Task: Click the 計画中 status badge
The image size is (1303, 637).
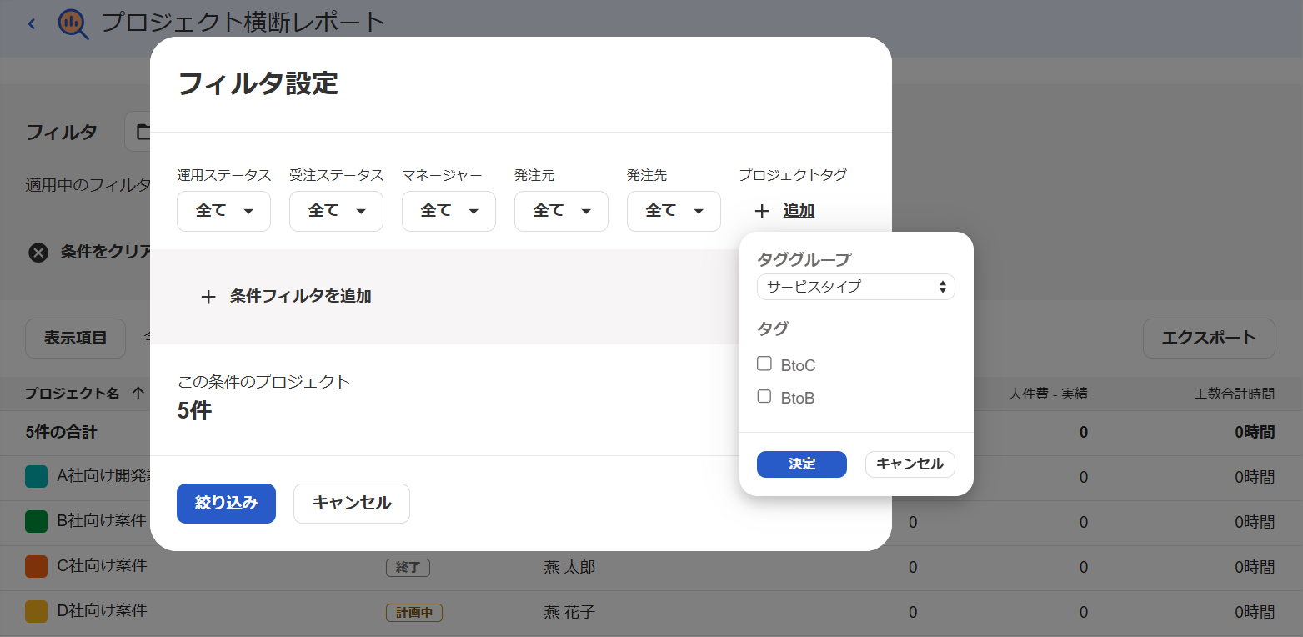Action: (x=414, y=613)
